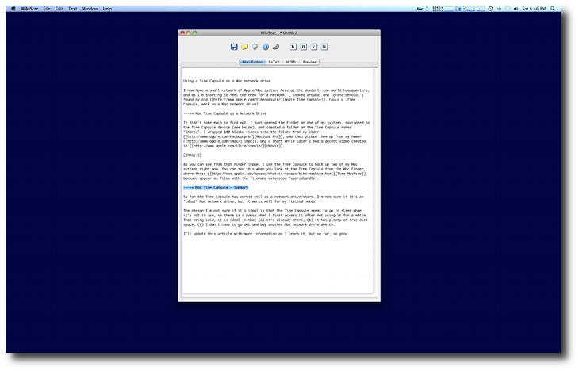Screen dimensions: 579x371
Task: Apply bold with the 'b' toolbar button
Action: [x=293, y=47]
